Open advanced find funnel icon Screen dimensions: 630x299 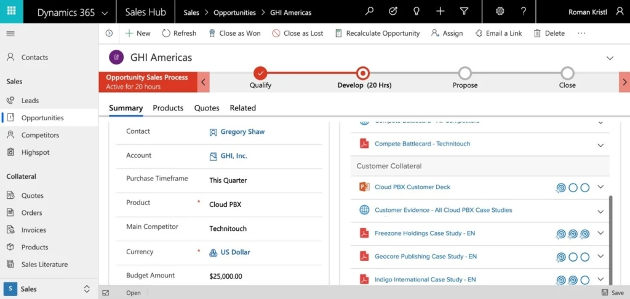[464, 12]
